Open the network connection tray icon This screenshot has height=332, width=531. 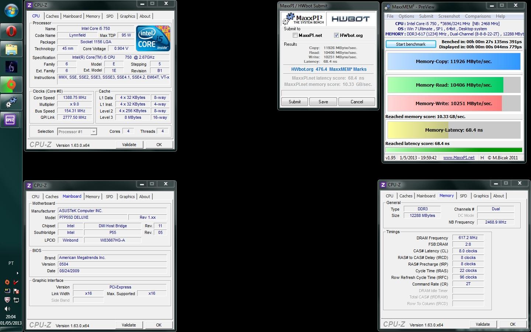click(16, 300)
